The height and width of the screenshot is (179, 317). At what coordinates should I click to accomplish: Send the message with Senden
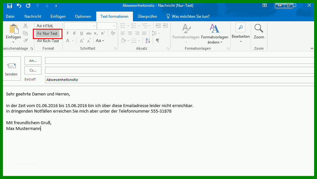11,69
